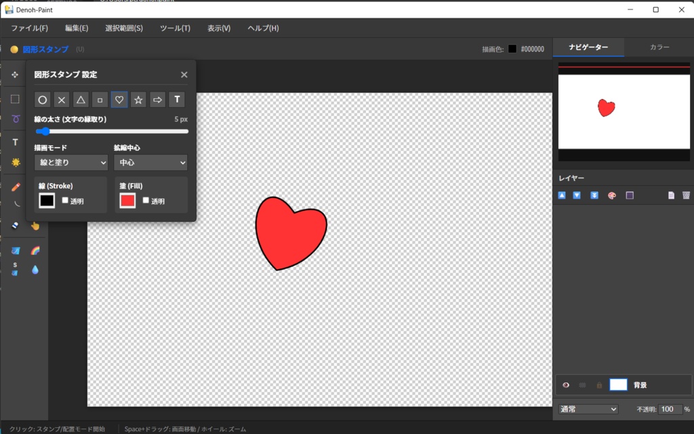This screenshot has height=434, width=694.
Task: Choose the purple lasso selection tool
Action: pyautogui.click(x=16, y=119)
